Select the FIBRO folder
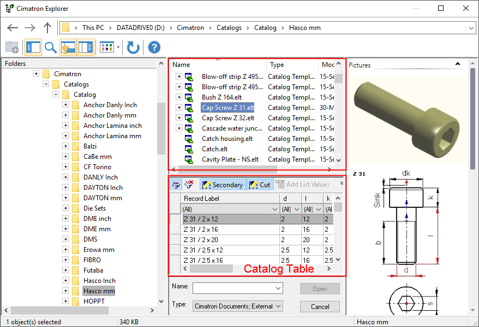This screenshot has width=479, height=327. click(92, 260)
